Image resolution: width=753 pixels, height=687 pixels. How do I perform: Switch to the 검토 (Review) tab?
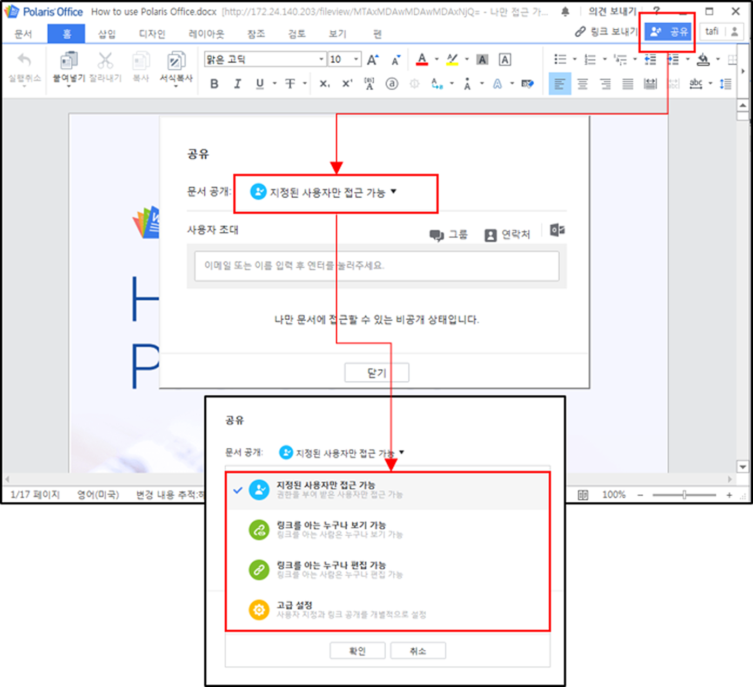[297, 33]
